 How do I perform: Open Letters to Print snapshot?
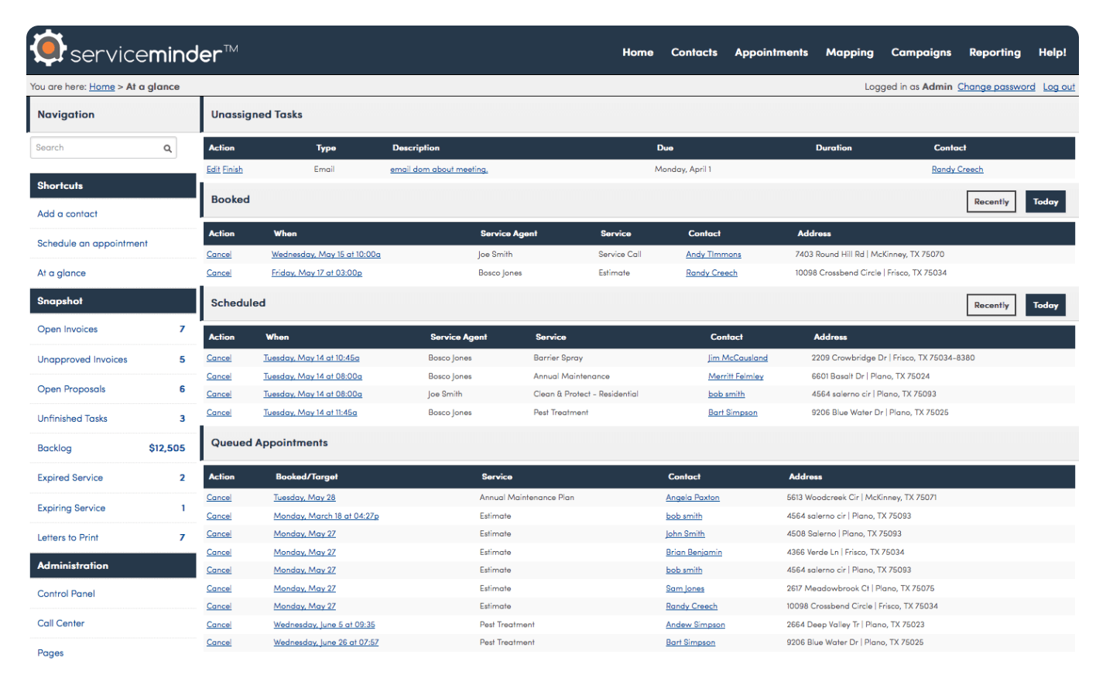(67, 538)
